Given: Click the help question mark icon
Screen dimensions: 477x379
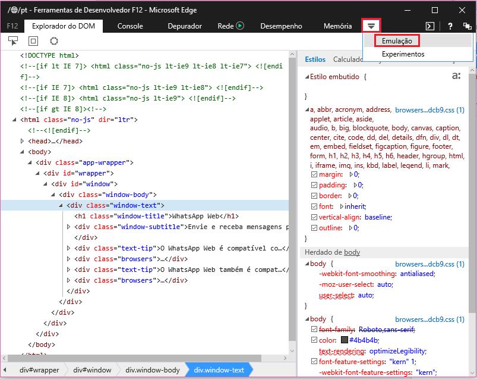Looking at the screenshot, I should [x=451, y=26].
